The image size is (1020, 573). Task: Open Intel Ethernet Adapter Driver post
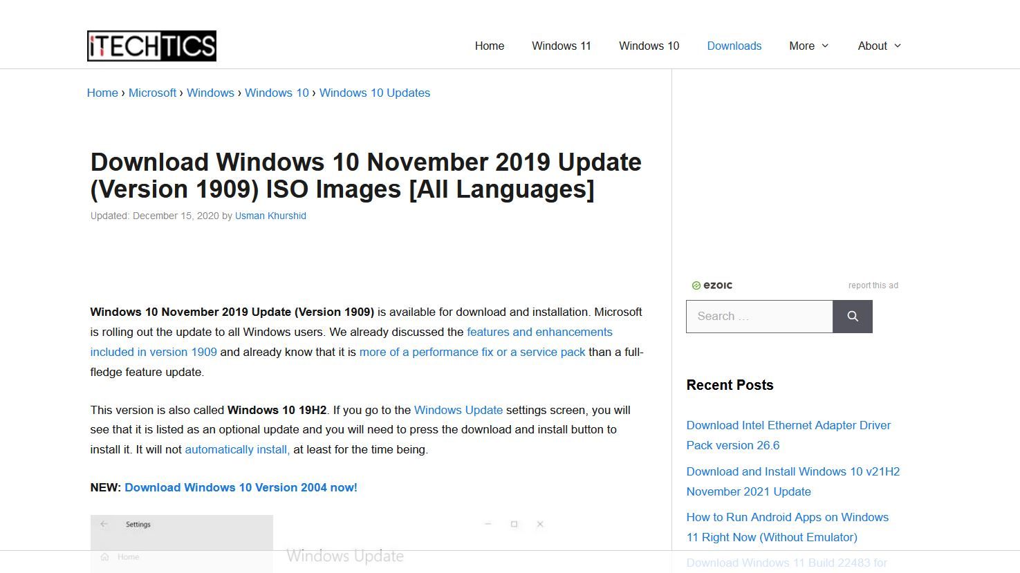point(788,435)
